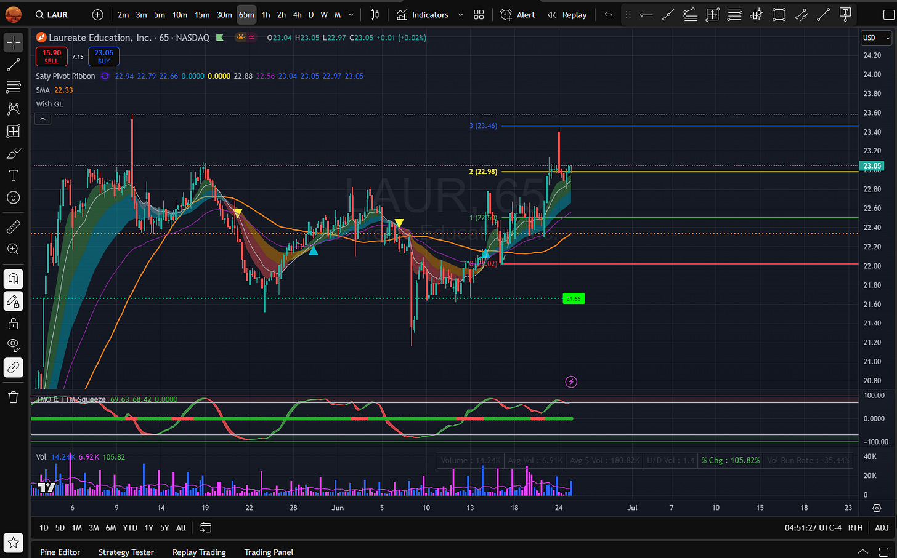Open the USD currency dropdown
897x558 pixels.
click(x=876, y=38)
